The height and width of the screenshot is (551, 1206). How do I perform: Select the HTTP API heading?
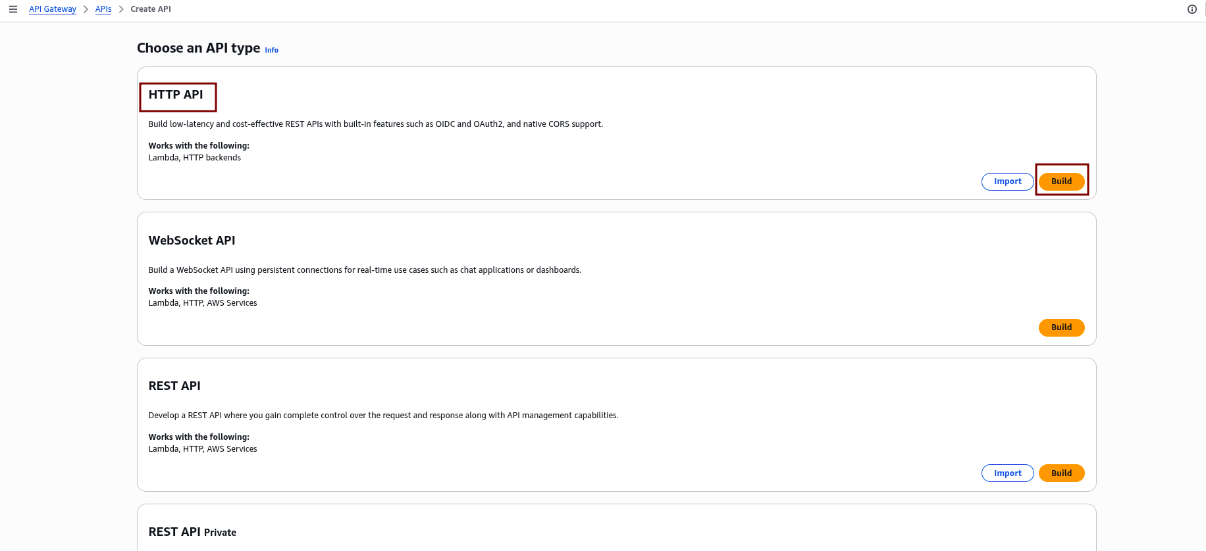click(176, 95)
